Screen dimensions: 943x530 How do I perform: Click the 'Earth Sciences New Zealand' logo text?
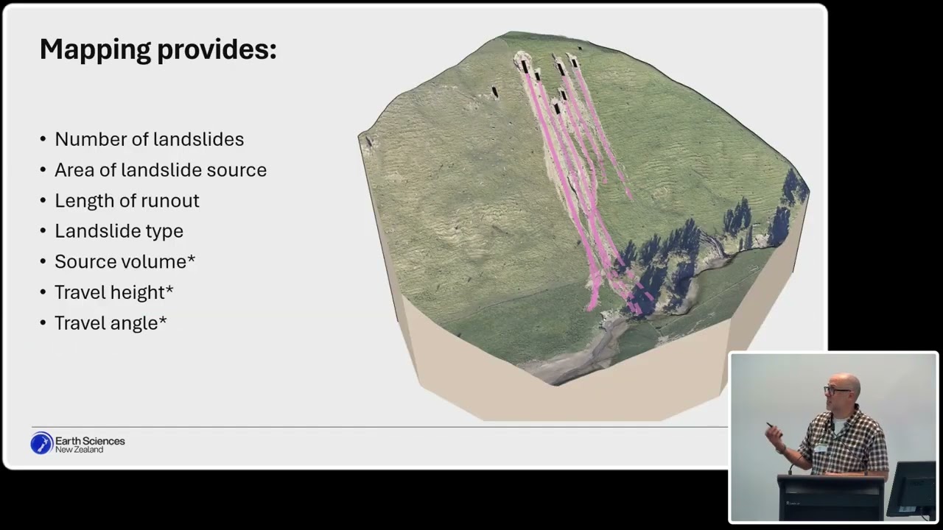point(90,445)
